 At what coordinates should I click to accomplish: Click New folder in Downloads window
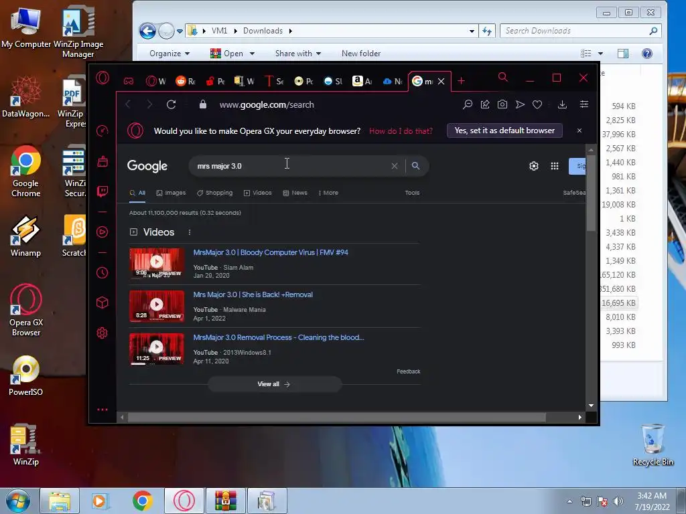361,54
